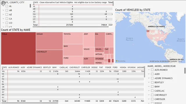Image resolution: width=186 pixels, height=104 pixels.
Task: Tick the BENTLEY make checkbox
Action: pos(152,82)
